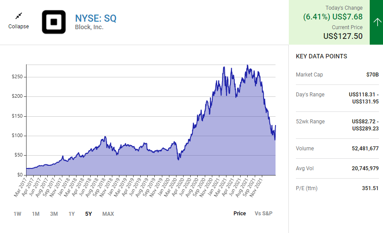Select the 5Y time range
This screenshot has height=233, width=383.
pyautogui.click(x=88, y=214)
